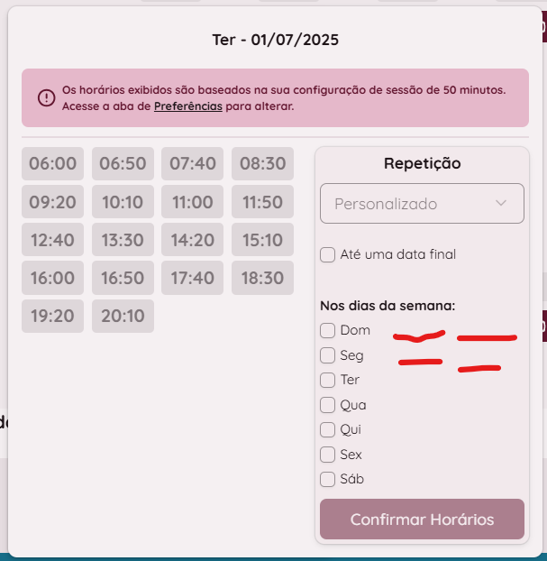Choose the 11:00 time slot

click(192, 202)
